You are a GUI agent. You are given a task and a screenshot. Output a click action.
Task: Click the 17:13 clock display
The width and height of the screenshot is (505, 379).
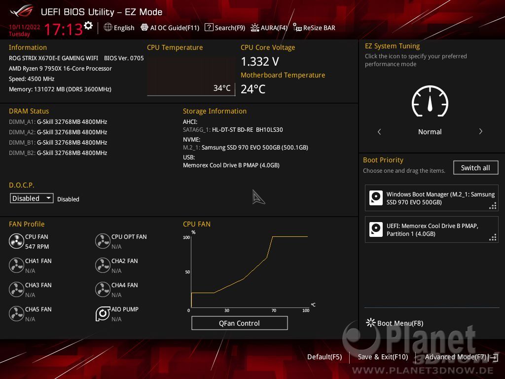click(x=64, y=30)
